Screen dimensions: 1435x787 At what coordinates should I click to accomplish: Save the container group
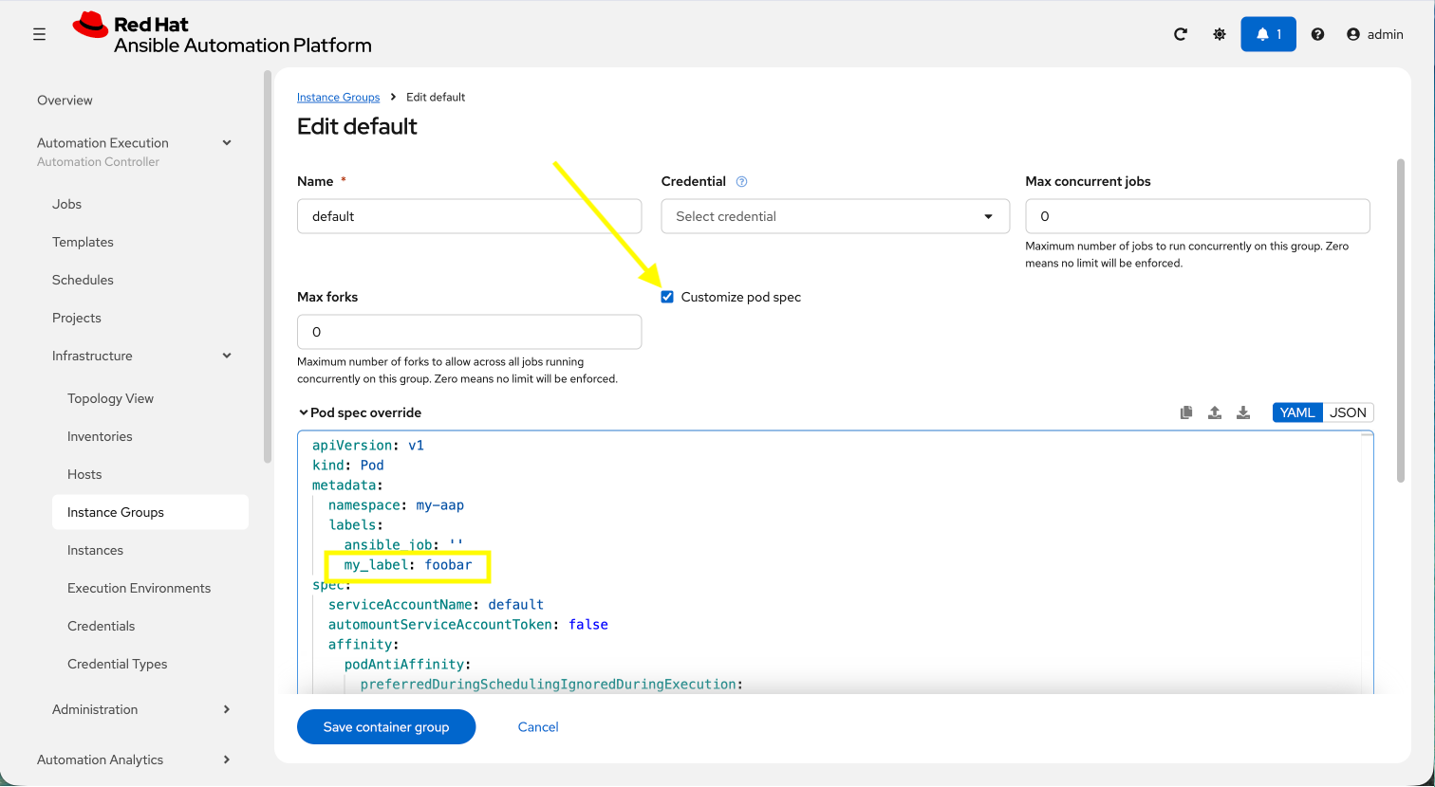385,726
